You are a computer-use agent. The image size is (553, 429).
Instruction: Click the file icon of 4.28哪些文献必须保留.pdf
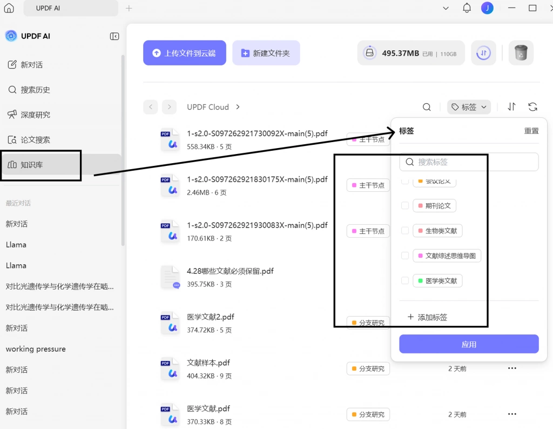click(170, 277)
